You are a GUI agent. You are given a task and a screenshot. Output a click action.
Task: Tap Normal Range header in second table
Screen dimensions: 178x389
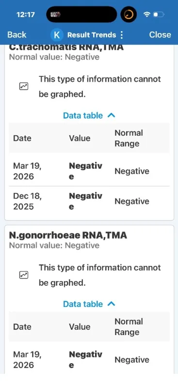click(129, 327)
